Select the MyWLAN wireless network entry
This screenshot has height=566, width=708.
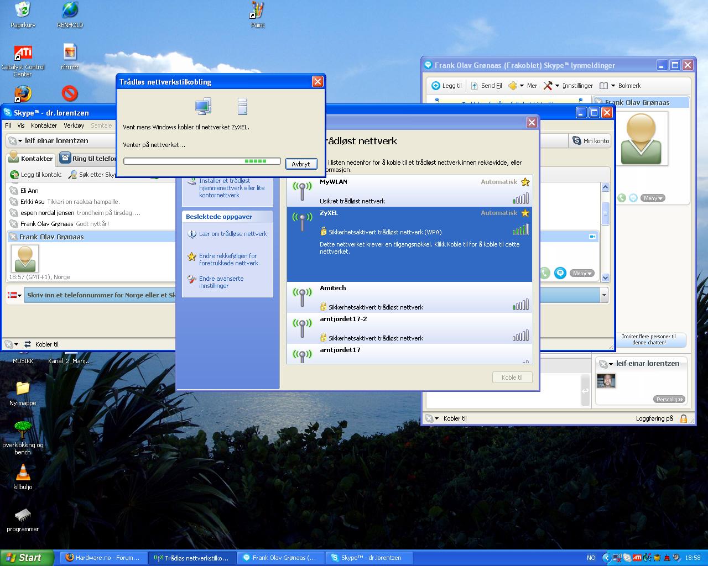click(409, 191)
